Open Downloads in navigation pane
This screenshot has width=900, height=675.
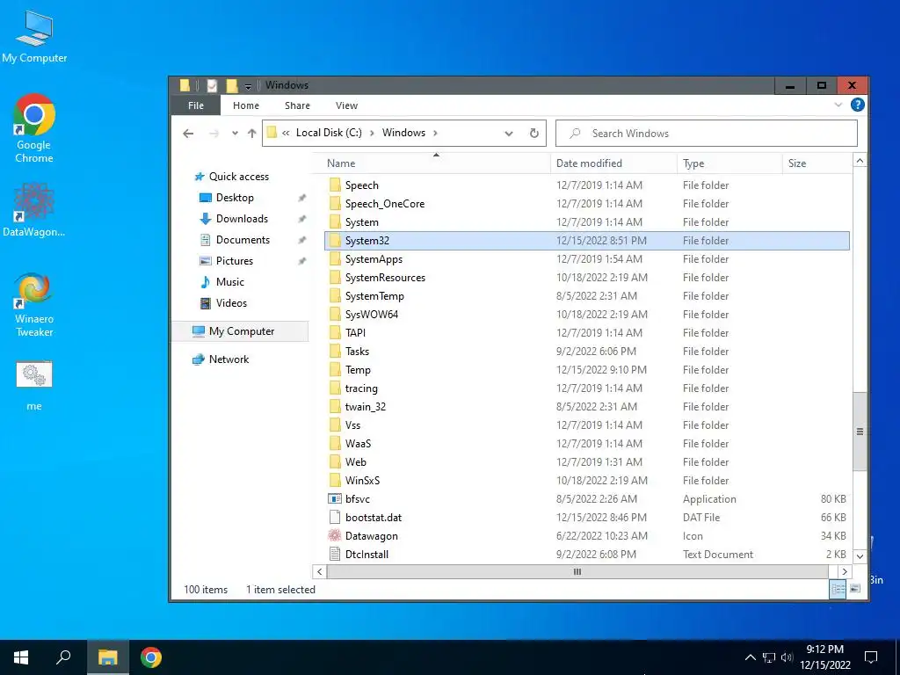click(234, 219)
